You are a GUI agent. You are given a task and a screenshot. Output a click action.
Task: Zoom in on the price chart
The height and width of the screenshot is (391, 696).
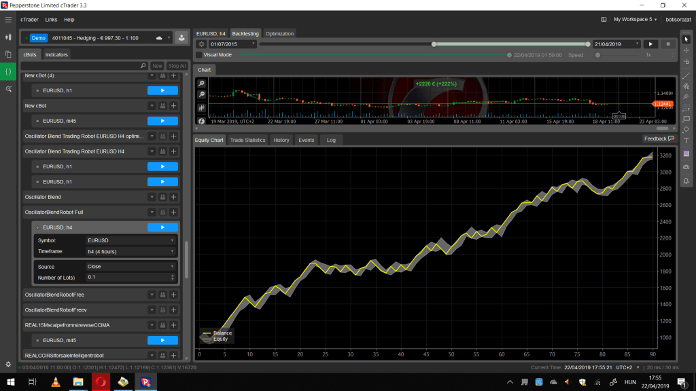[202, 83]
